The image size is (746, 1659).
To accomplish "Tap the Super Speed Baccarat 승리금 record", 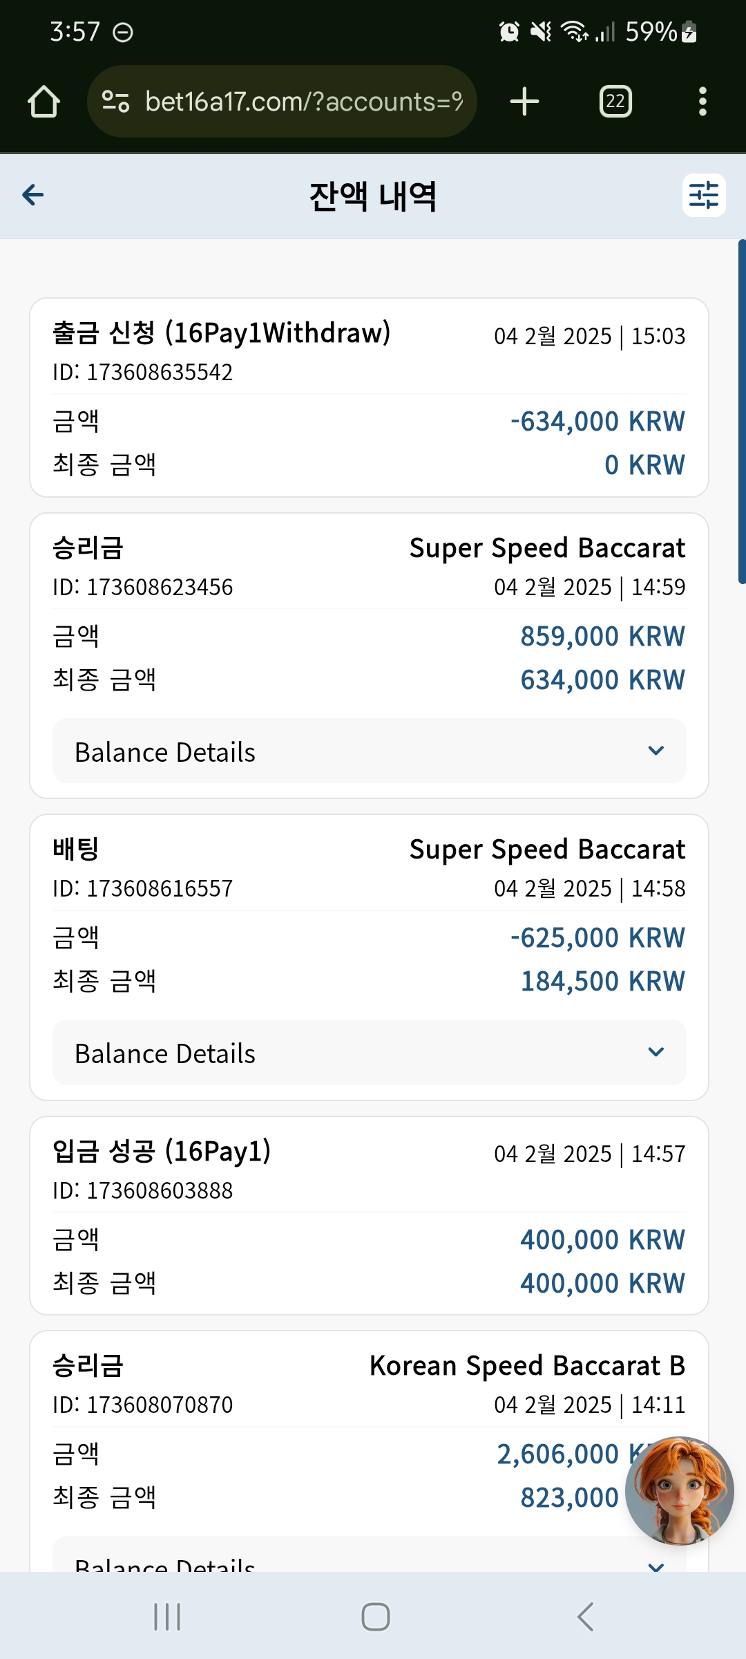I will [x=370, y=656].
